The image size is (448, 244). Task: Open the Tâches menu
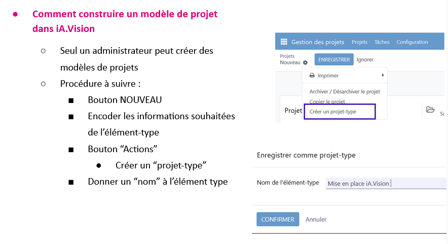(x=382, y=42)
